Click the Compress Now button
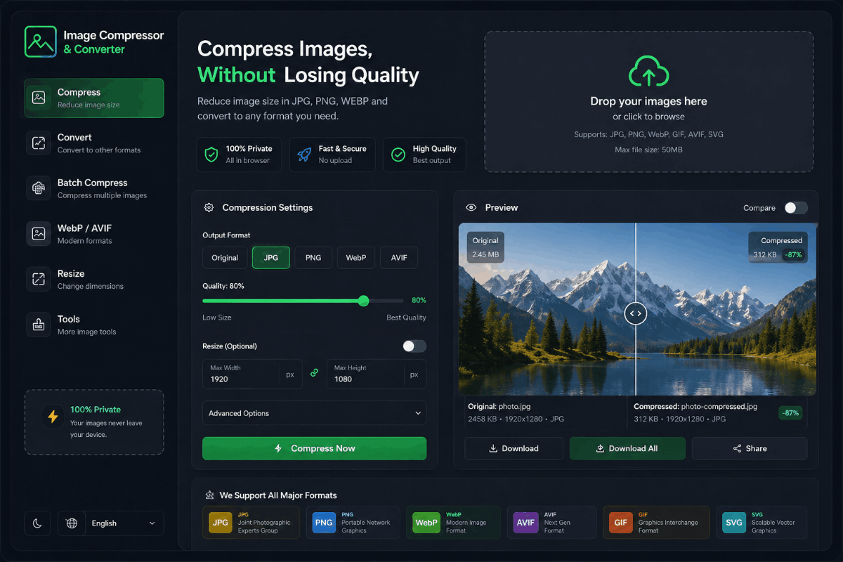Viewport: 843px width, 562px height. tap(314, 448)
